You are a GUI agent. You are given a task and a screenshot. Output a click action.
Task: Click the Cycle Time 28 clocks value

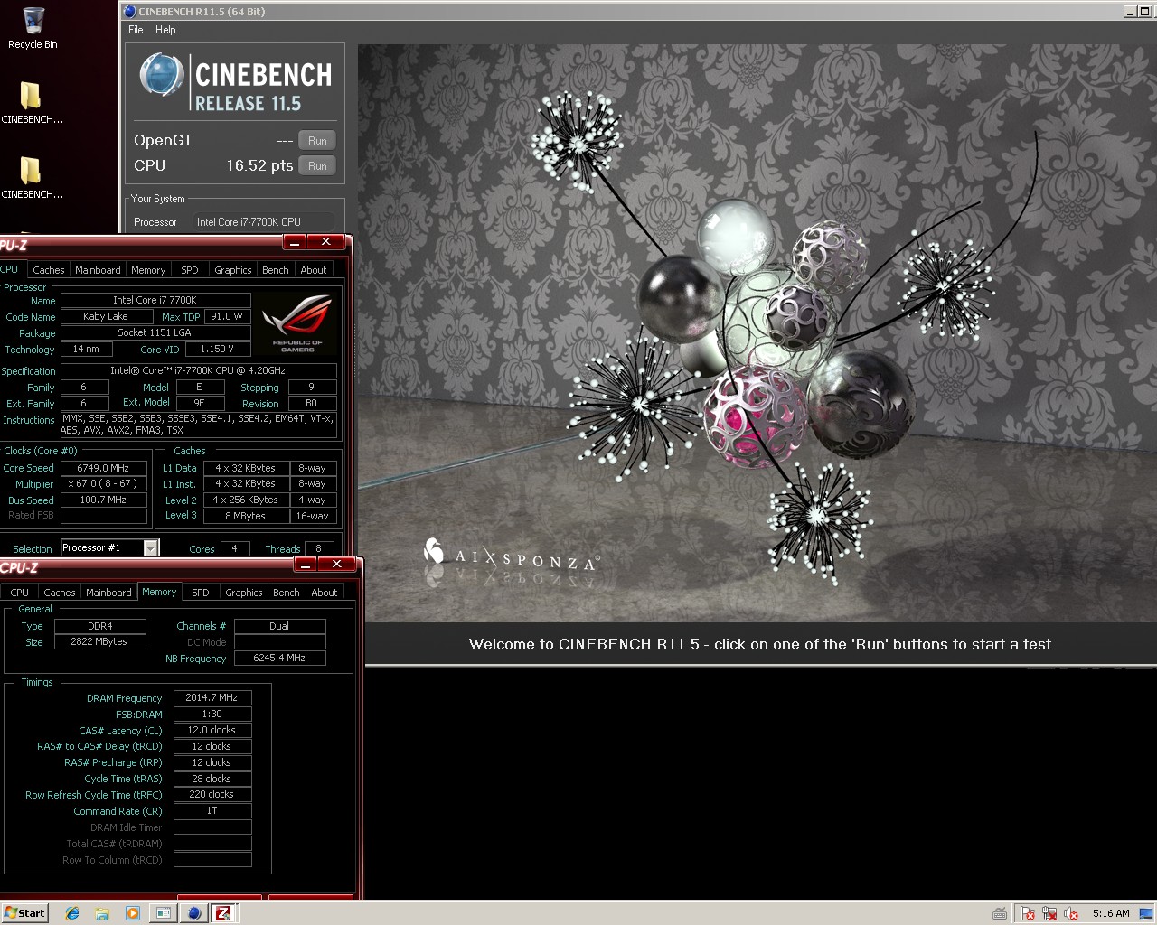[x=212, y=779]
